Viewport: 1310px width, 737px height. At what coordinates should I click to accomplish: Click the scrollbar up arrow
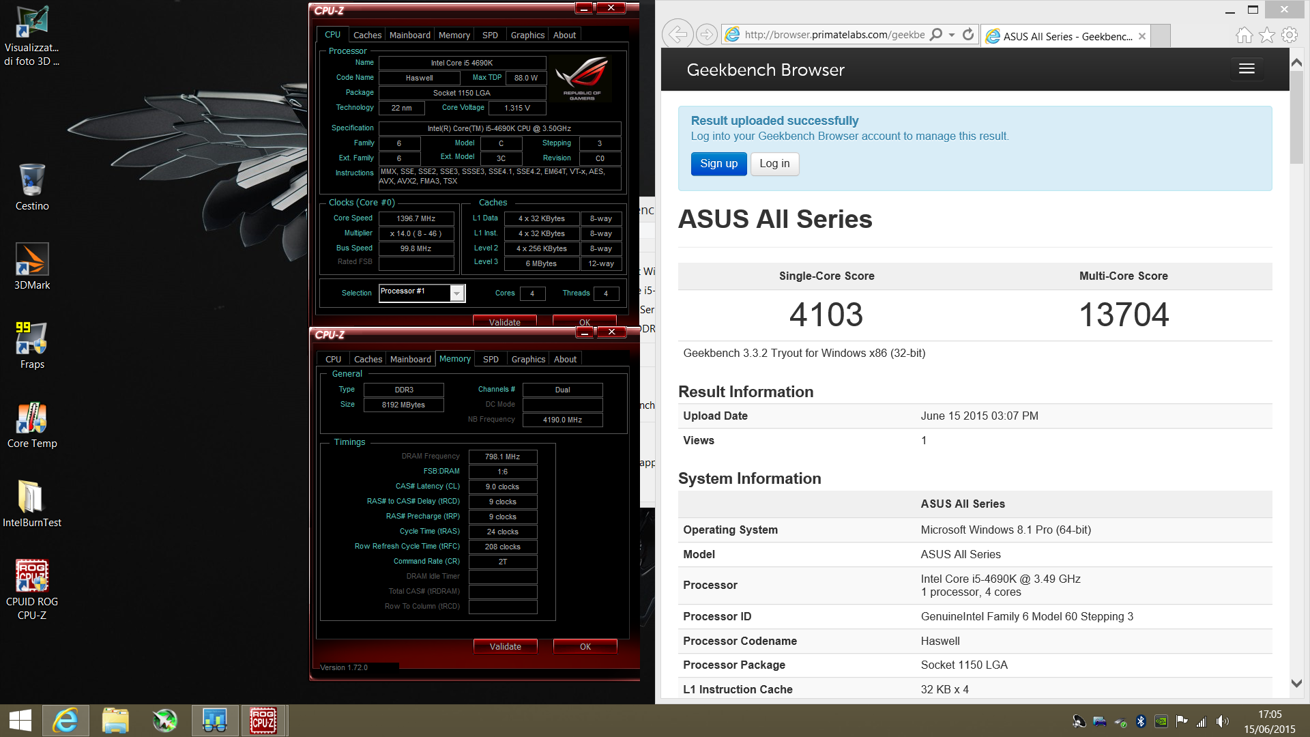pos(1296,62)
